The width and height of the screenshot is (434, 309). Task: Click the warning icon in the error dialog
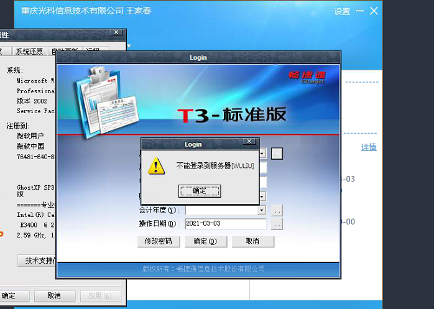click(x=157, y=166)
